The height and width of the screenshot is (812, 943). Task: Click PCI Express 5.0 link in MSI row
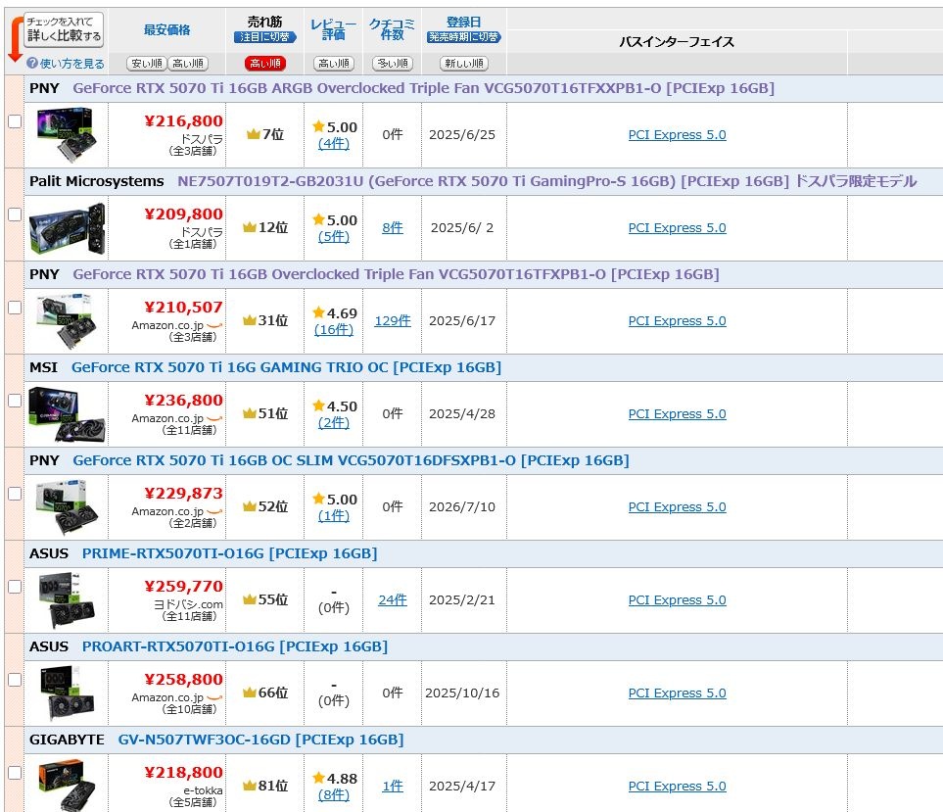tap(678, 414)
